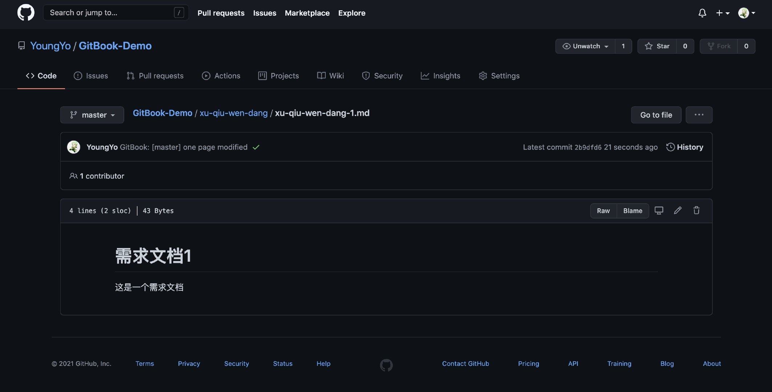This screenshot has width=772, height=392.
Task: Toggle Unwatch for this repository
Action: 585,46
